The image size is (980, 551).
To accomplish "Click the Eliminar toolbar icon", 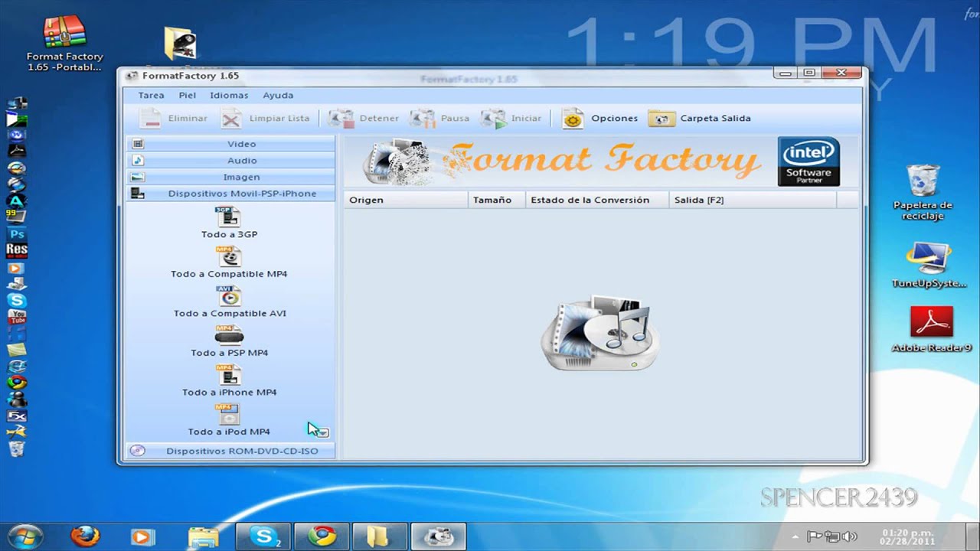I will pos(151,119).
